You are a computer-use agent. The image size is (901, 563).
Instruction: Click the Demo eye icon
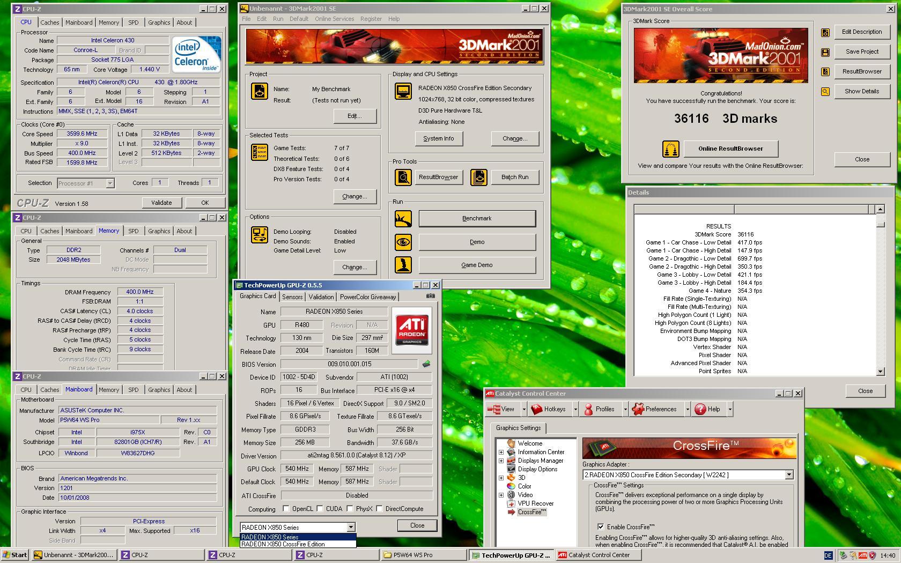pyautogui.click(x=403, y=242)
